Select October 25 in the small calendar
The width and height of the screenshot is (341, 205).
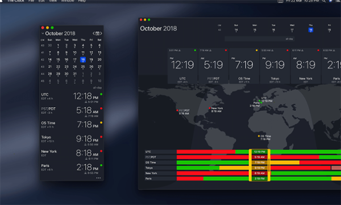click(x=83, y=67)
